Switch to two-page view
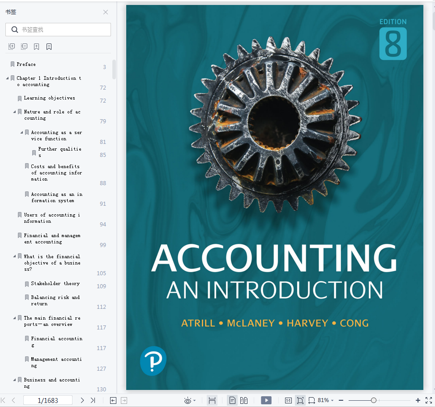435x407 pixels. (x=244, y=400)
